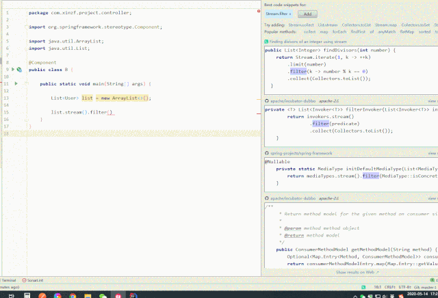Open the SonarLint tool window
Viewport: 438px width, 298px height.
point(32,280)
